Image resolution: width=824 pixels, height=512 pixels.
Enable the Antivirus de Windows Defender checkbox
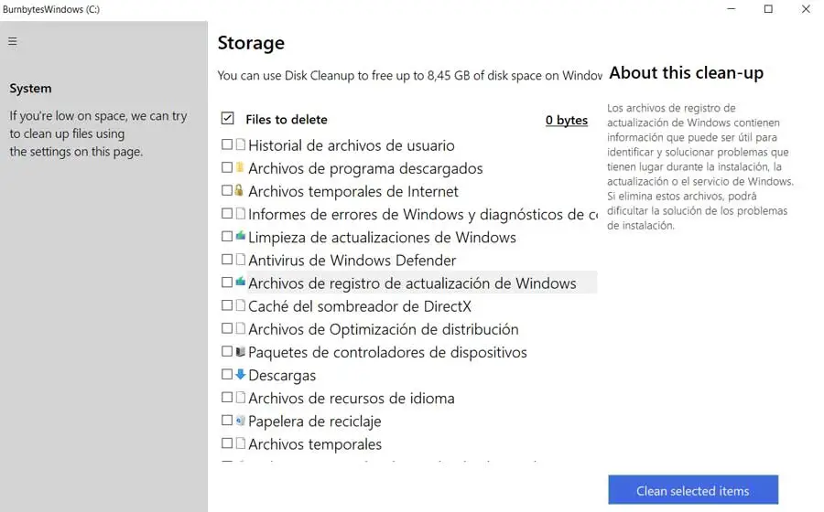pyautogui.click(x=227, y=260)
